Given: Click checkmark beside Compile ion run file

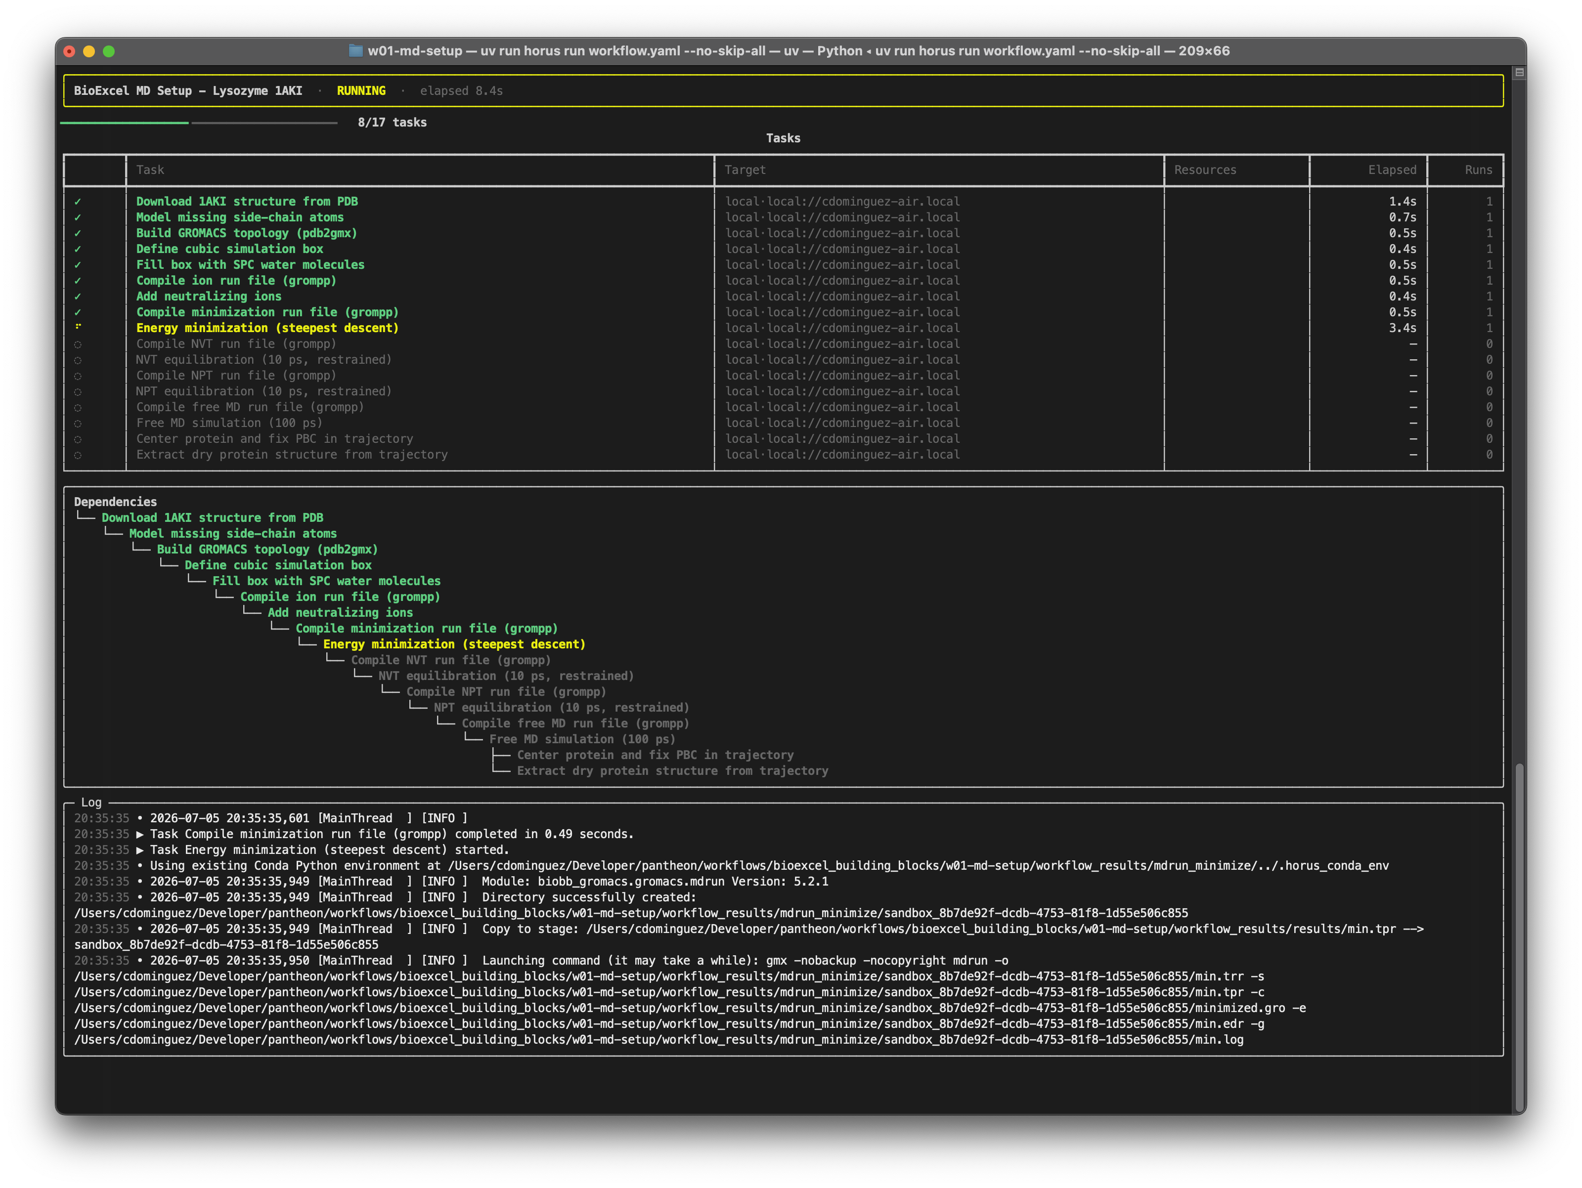Looking at the screenshot, I should click(78, 280).
